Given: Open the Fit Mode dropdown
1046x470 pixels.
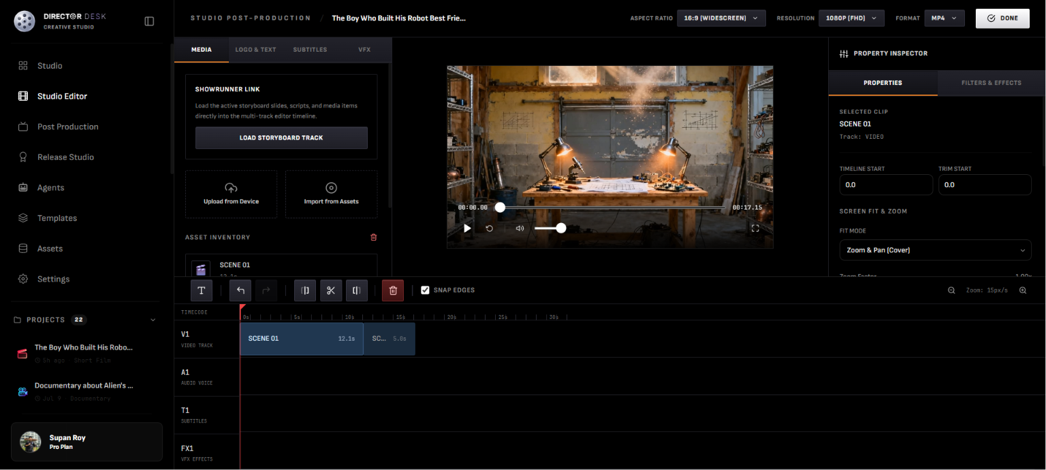Looking at the screenshot, I should (x=936, y=250).
